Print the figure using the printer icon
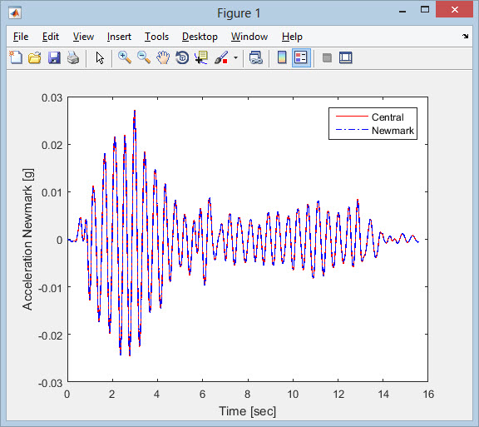This screenshot has height=427, width=479. point(73,57)
